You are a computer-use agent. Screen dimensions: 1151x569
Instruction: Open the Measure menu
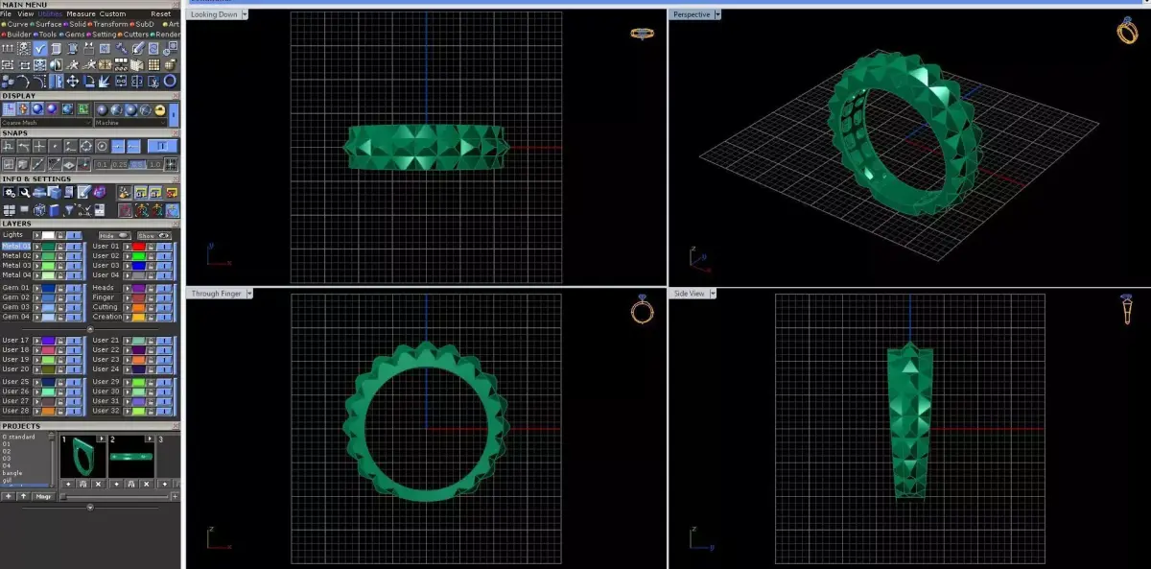[x=82, y=13]
